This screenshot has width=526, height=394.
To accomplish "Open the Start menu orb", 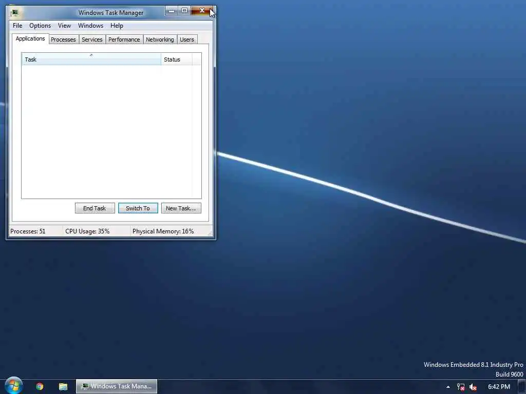I will pyautogui.click(x=14, y=386).
